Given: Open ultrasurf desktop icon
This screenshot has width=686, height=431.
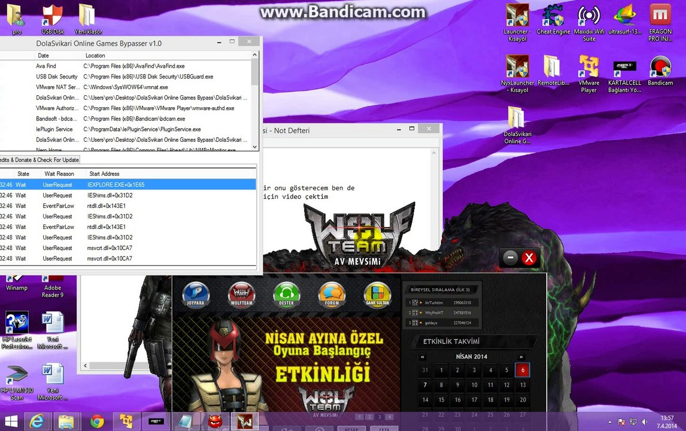Looking at the screenshot, I should 625,20.
